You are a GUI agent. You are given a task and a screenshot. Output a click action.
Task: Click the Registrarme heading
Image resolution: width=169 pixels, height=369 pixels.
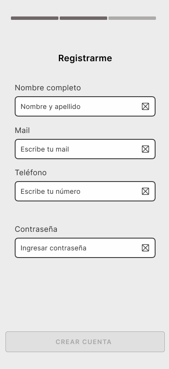click(85, 58)
